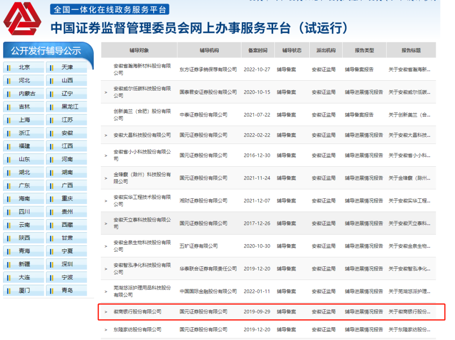Image resolution: width=455 pixels, height=340 pixels.
Task: Click company name 徽商银行股份有限公司
Action: click(137, 312)
